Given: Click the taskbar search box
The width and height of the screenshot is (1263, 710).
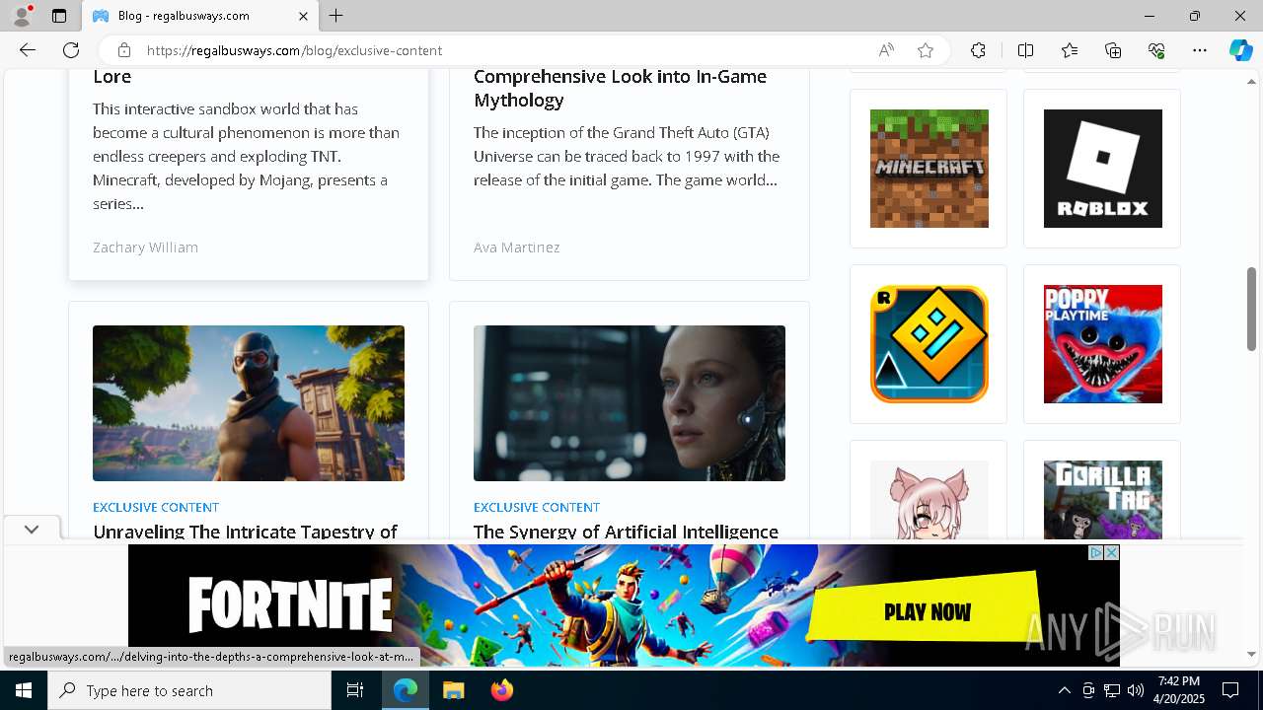Looking at the screenshot, I should click(x=189, y=690).
